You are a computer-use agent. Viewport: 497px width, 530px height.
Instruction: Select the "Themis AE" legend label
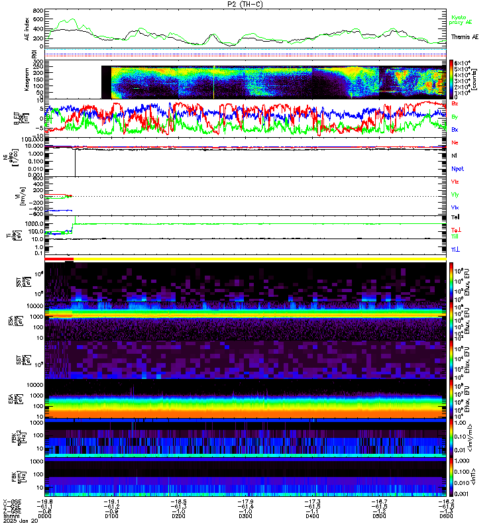pos(465,37)
